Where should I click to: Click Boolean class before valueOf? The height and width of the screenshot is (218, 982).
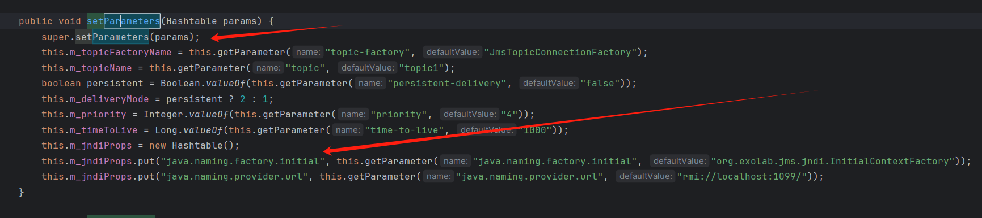pos(180,83)
